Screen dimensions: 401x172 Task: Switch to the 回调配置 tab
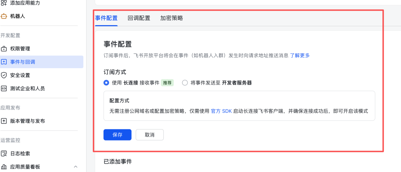tap(139, 18)
